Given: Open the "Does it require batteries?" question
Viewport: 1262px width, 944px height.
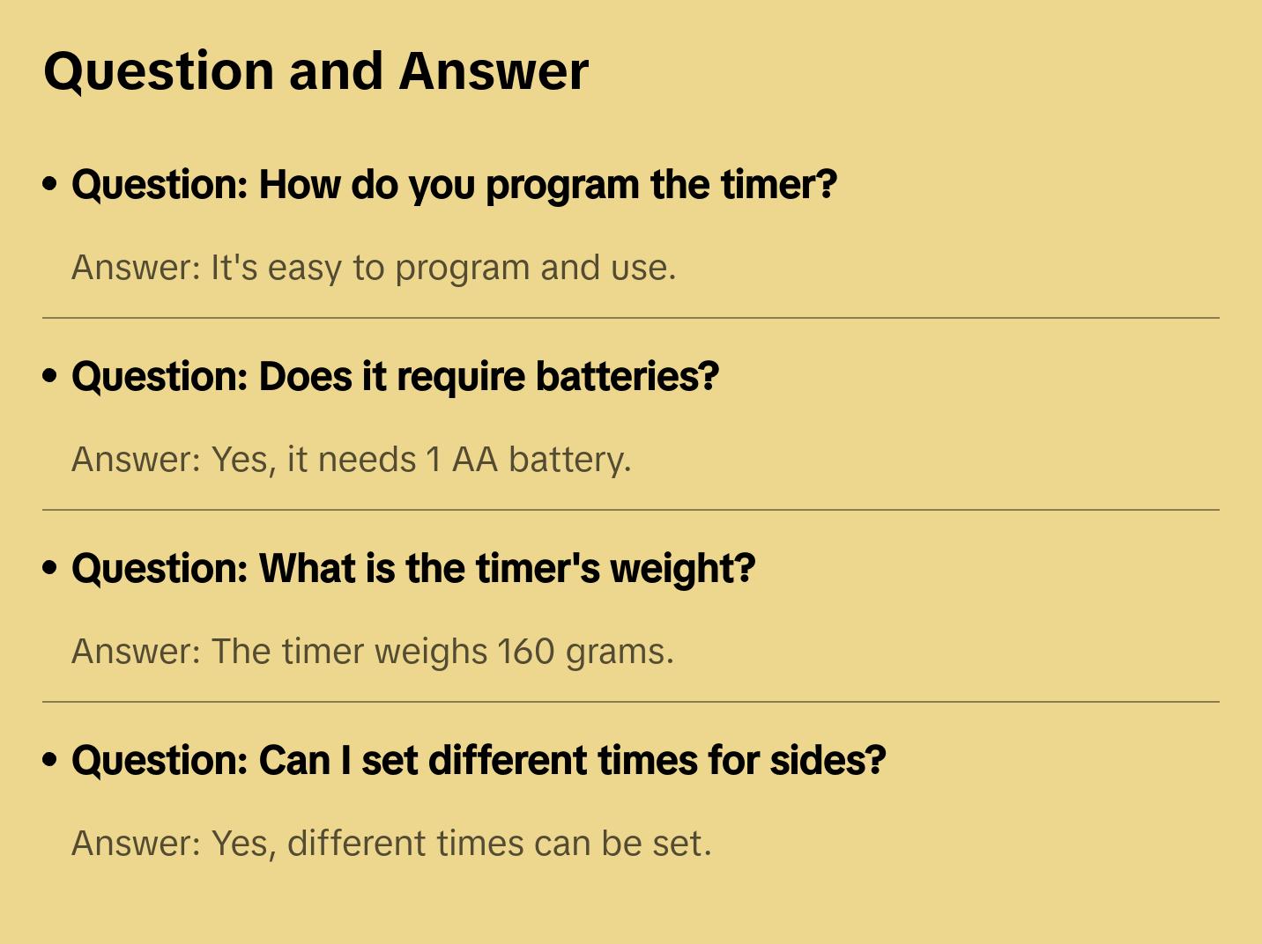Looking at the screenshot, I should pyautogui.click(x=395, y=377).
